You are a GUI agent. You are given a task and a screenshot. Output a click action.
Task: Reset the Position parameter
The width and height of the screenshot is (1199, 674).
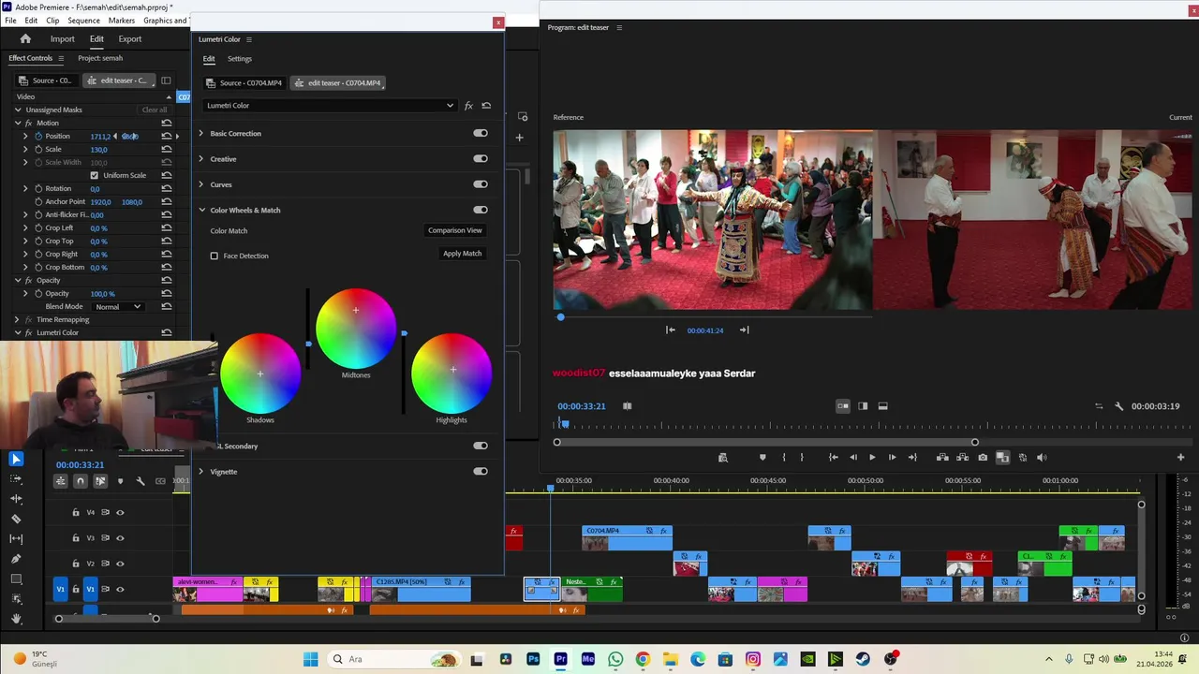click(x=166, y=137)
